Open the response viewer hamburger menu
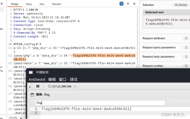This screenshot has height=119, width=190. pyautogui.click(x=134, y=4)
